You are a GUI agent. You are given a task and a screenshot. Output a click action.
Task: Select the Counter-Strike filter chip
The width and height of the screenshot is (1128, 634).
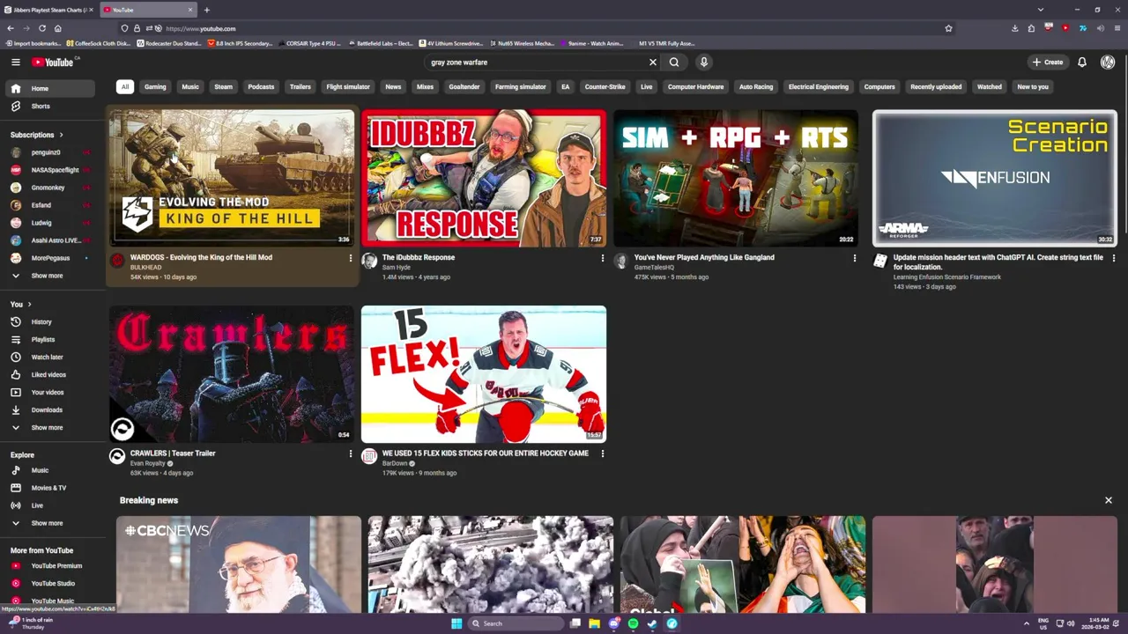tap(605, 87)
